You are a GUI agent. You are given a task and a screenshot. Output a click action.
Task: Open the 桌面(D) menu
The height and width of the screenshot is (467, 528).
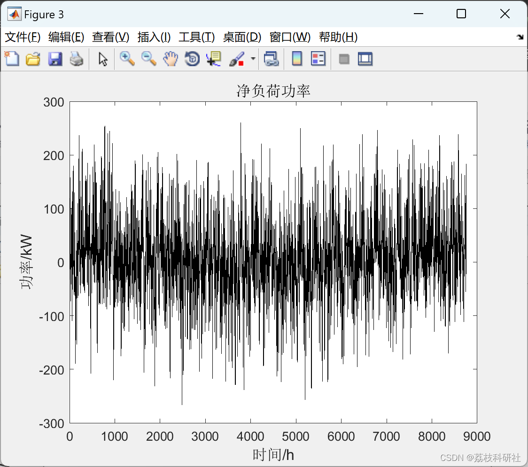[x=242, y=37]
